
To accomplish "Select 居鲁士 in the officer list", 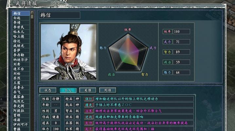I will tap(21, 88).
